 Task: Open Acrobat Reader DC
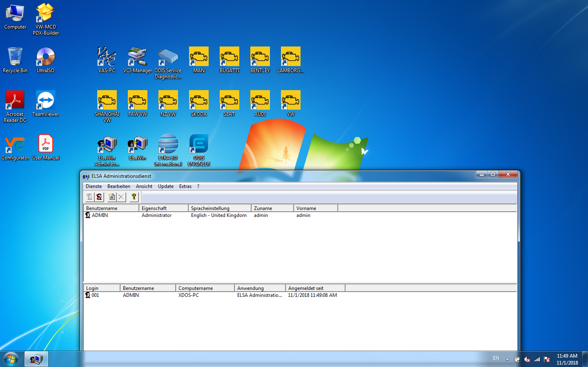(15, 106)
